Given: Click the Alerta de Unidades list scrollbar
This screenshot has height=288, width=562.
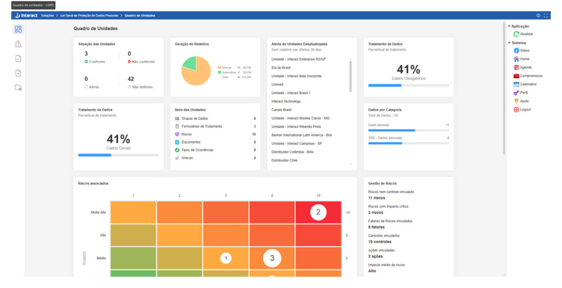Looking at the screenshot, I should click(x=350, y=75).
